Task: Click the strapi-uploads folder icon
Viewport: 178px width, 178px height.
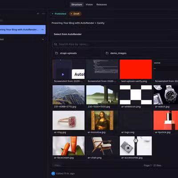Action: [x=57, y=53]
